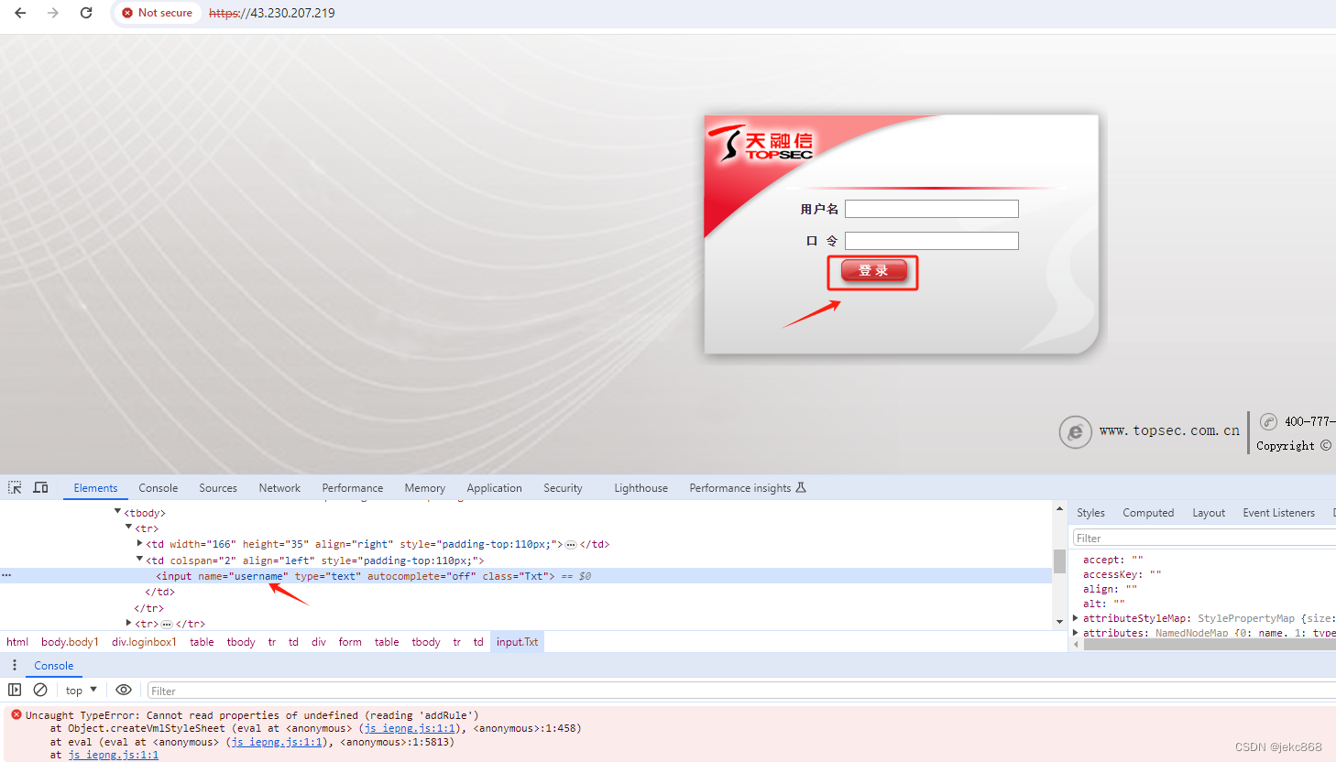This screenshot has width=1336, height=762.
Task: Select form in the breadcrumb
Action: [350, 642]
